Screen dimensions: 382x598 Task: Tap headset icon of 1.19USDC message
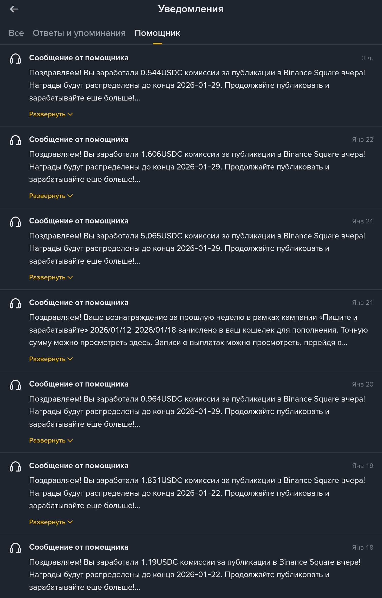[x=15, y=548]
